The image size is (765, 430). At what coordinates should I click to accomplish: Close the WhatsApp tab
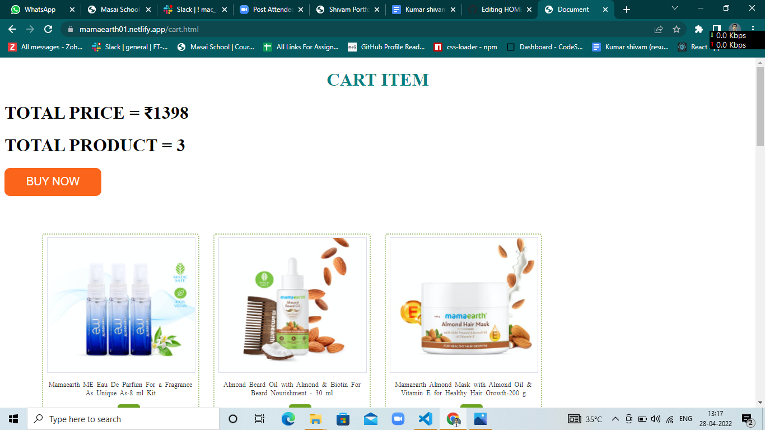[72, 10]
